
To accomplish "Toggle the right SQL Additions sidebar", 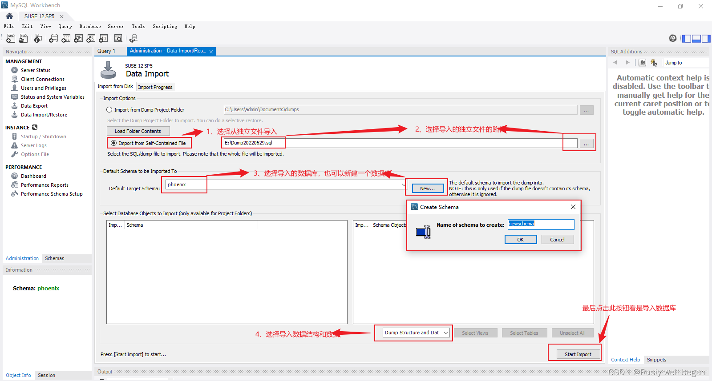I will [706, 39].
